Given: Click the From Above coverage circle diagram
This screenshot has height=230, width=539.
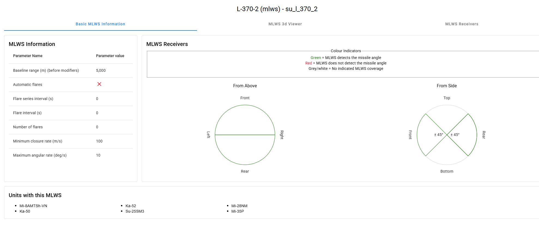Looking at the screenshot, I should pyautogui.click(x=245, y=135).
